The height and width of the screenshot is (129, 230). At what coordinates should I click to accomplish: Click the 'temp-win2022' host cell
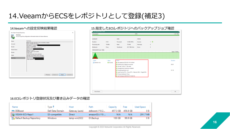coord(76,118)
